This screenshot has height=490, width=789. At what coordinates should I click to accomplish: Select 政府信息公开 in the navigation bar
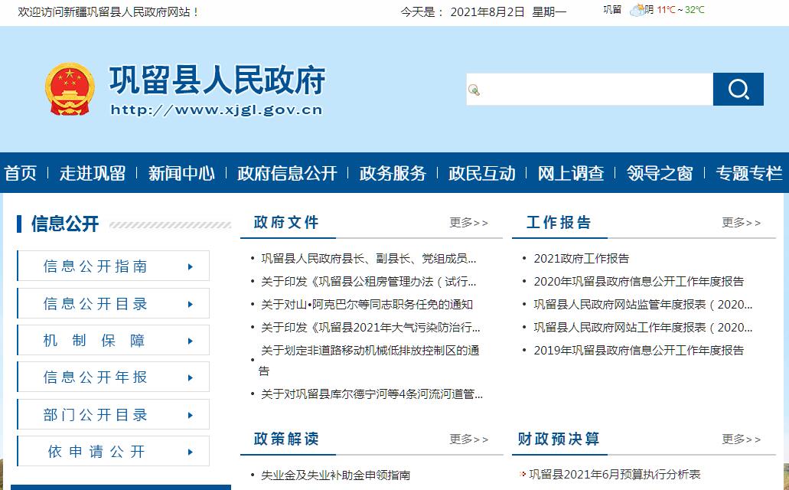coord(287,173)
